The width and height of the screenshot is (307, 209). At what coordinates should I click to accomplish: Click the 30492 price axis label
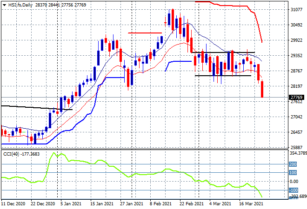296,25
